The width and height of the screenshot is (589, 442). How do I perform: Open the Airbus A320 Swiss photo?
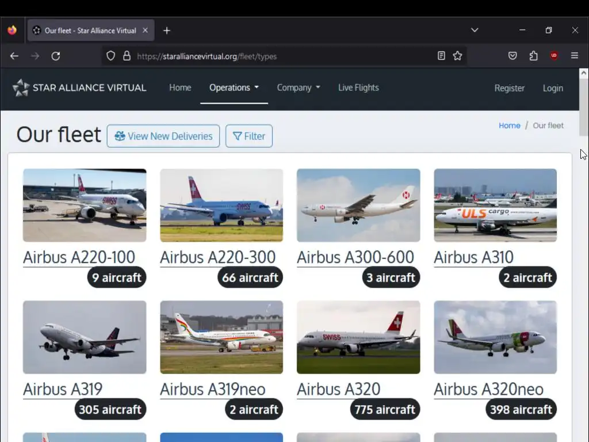358,337
